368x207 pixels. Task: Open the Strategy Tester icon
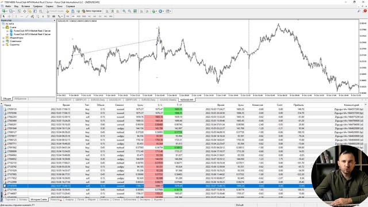tap(41, 11)
